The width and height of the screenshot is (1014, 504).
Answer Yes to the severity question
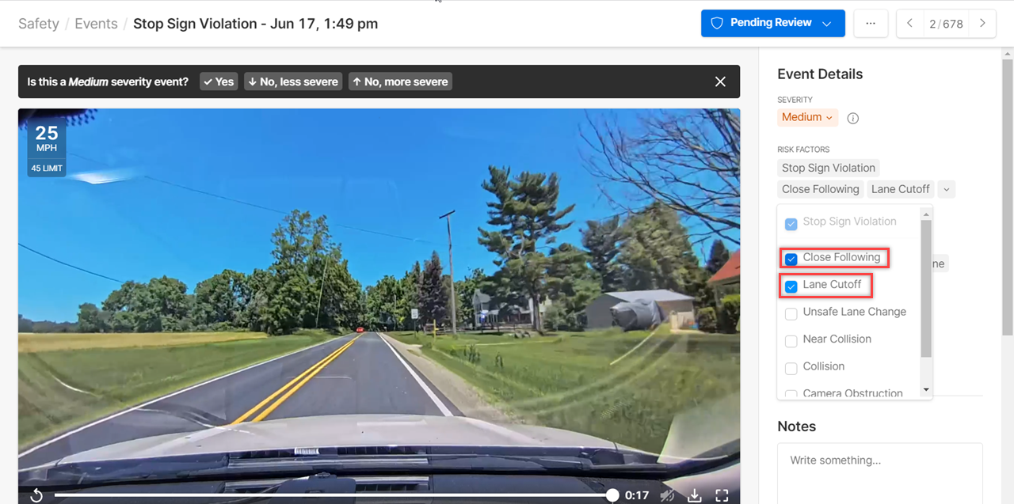[219, 81]
